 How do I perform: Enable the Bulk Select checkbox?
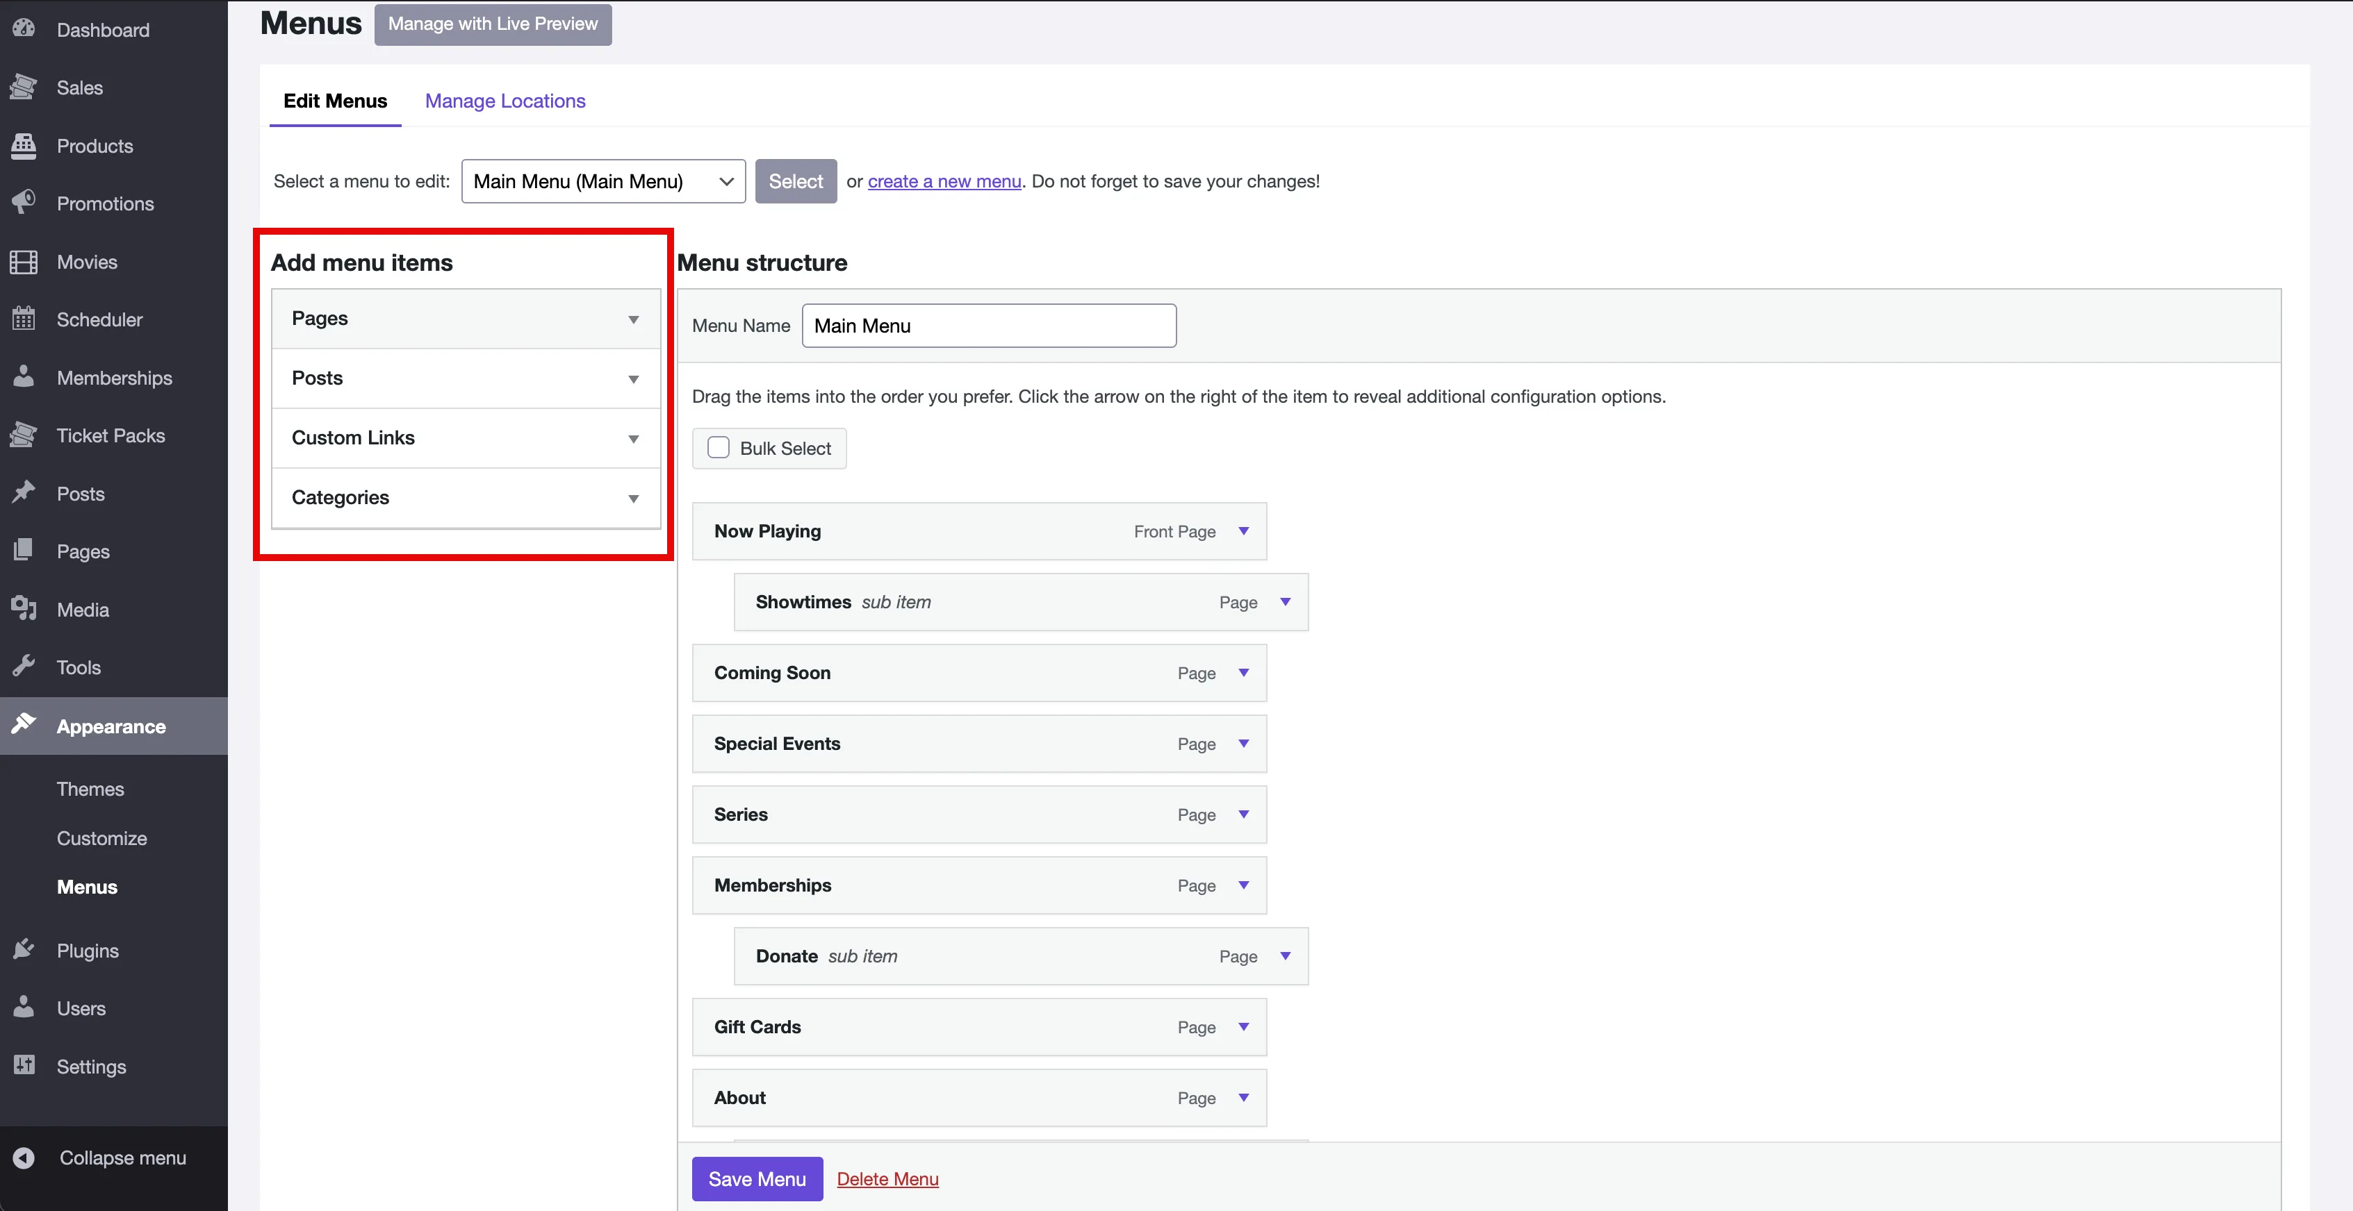click(x=719, y=448)
